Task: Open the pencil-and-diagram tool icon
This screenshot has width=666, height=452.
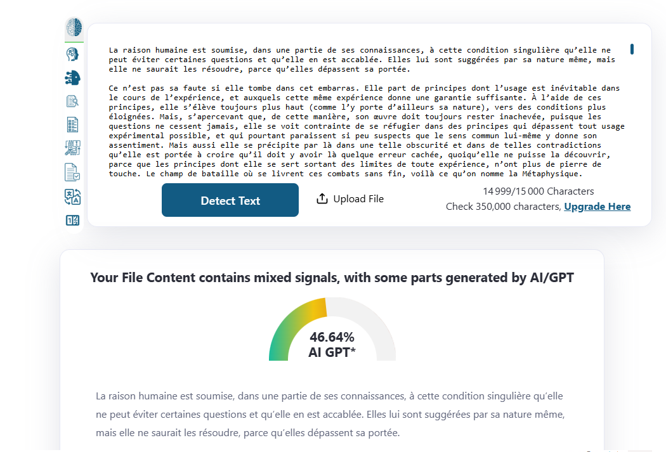Action: pyautogui.click(x=73, y=148)
